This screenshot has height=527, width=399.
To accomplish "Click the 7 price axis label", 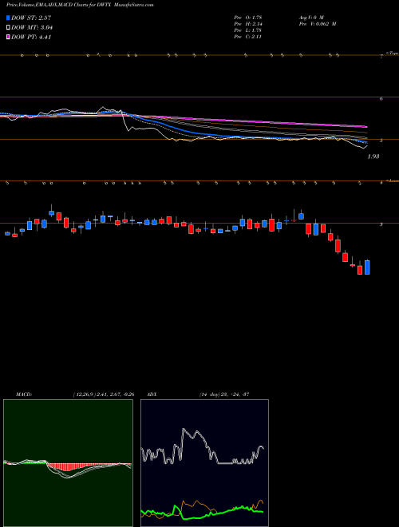I will (381, 57).
